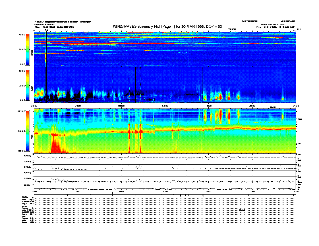Click the 100 tick on TNR right axis
Viewport: 319px width, 246px height.
(x=300, y=119)
